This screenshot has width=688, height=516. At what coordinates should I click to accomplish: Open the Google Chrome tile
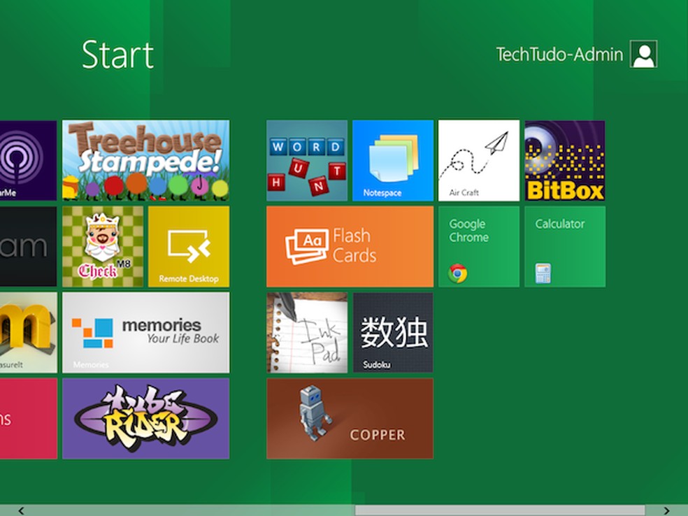[x=478, y=245]
